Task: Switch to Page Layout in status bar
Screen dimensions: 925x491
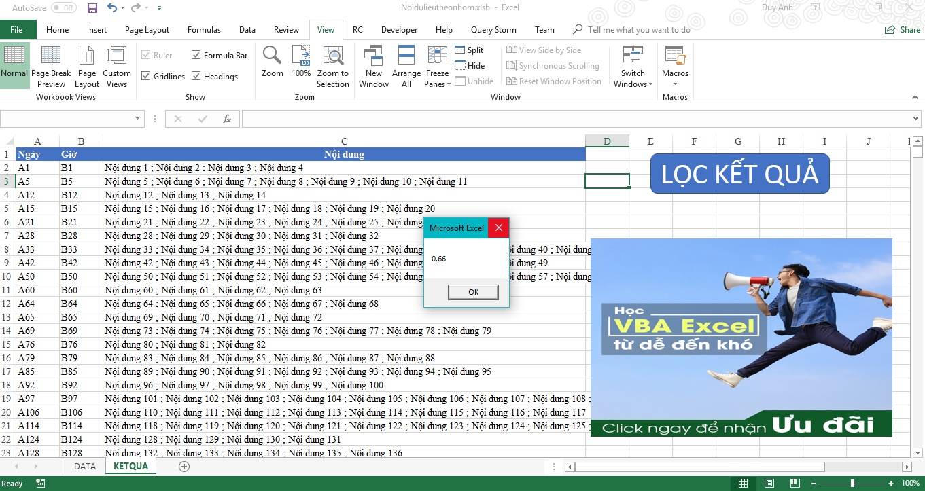Action: (x=769, y=484)
